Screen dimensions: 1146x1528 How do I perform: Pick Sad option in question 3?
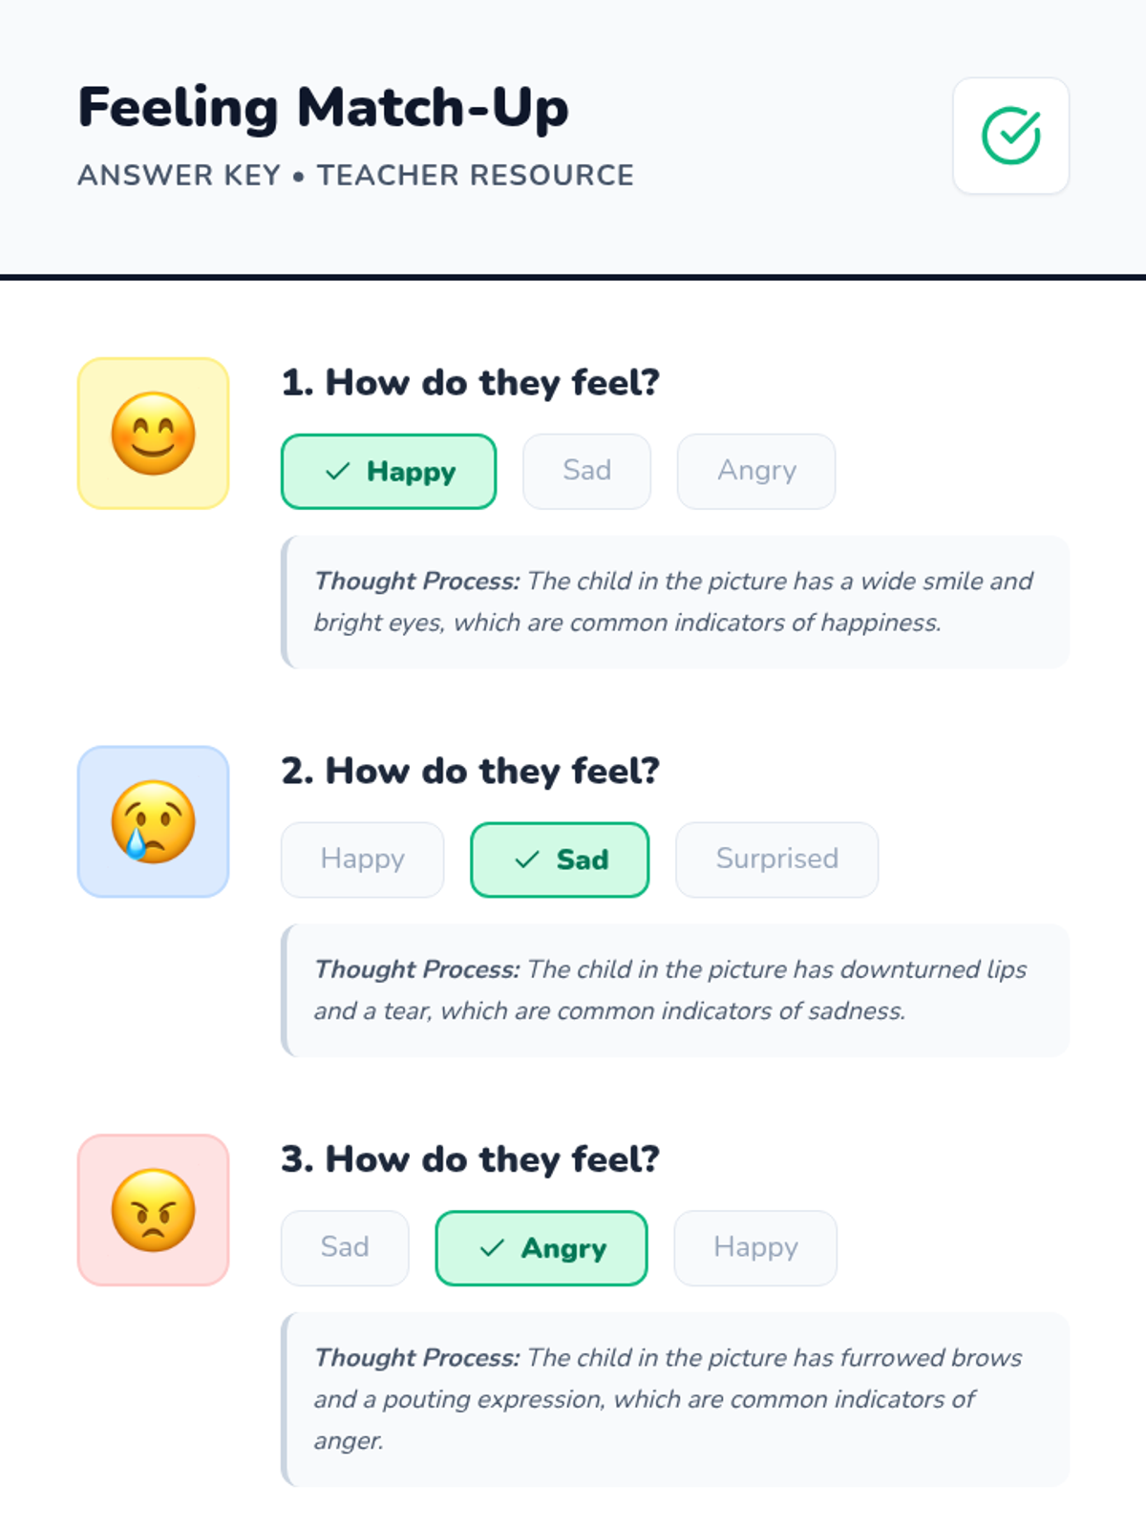345,1248
